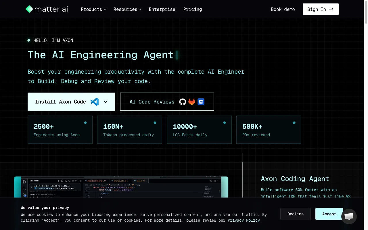Click the Sign In arrow icon
Viewport: 368px width, 230px height.
point(331,9)
